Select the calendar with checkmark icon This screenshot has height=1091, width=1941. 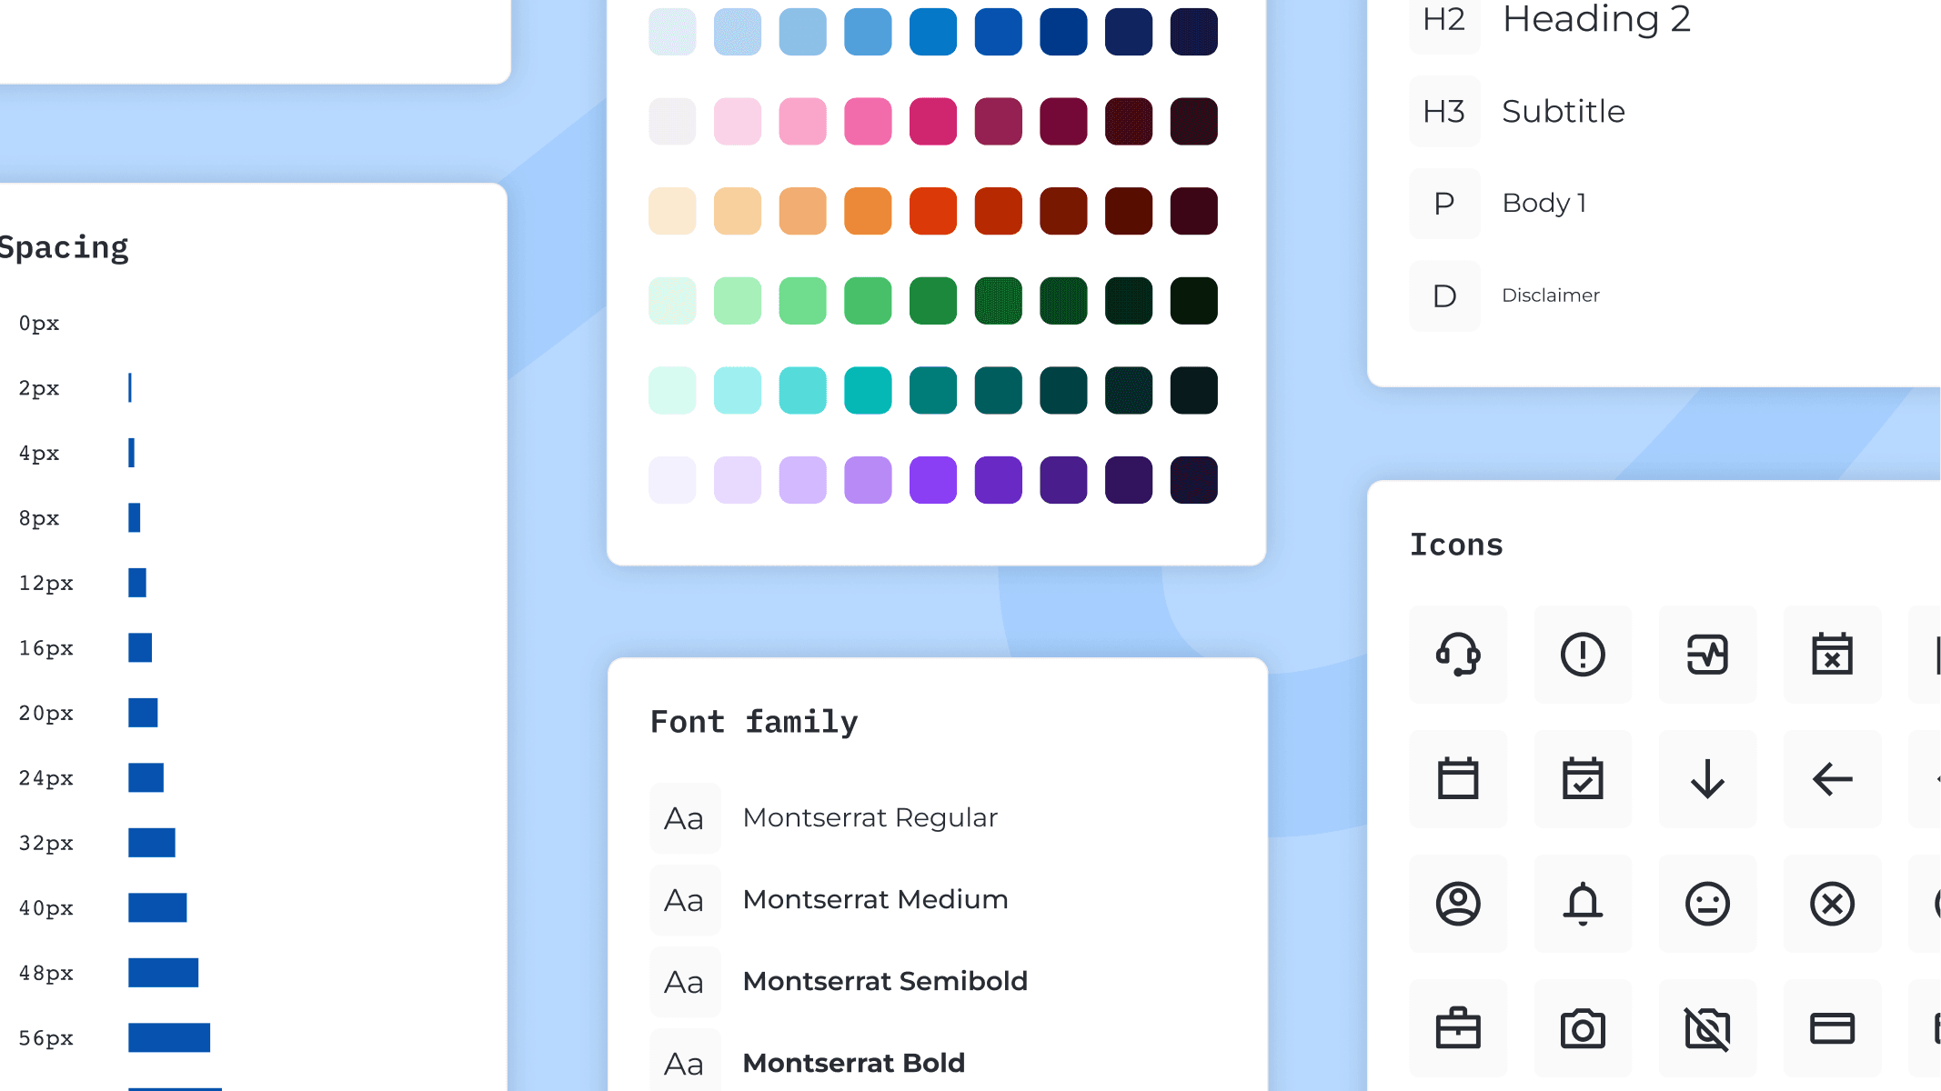1583,779
